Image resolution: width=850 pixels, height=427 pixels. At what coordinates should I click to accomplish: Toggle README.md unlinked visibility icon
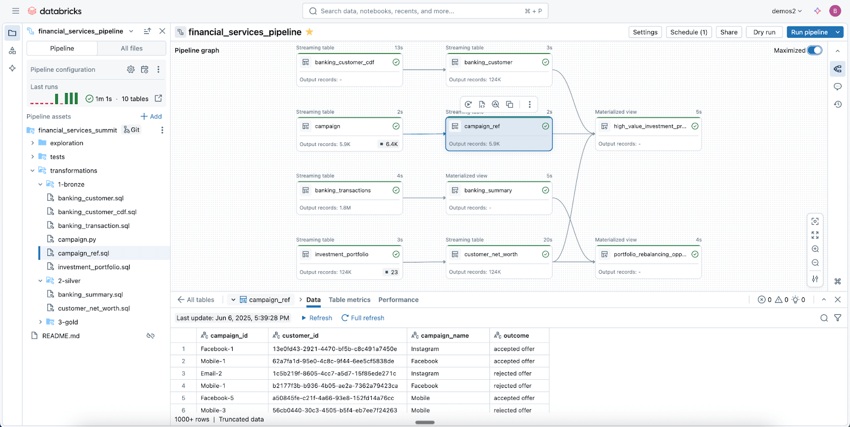pos(150,336)
